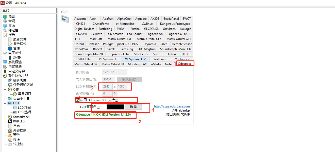The image size is (335, 152).
Task: Click the 任务通知区域 icon
Action: (10, 85)
